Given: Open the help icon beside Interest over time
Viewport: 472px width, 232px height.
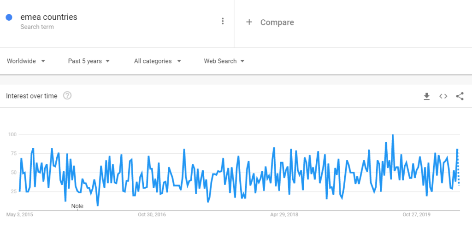Looking at the screenshot, I should 67,96.
